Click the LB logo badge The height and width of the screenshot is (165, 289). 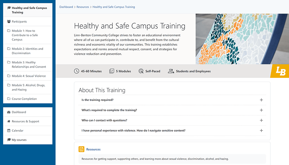280,71
